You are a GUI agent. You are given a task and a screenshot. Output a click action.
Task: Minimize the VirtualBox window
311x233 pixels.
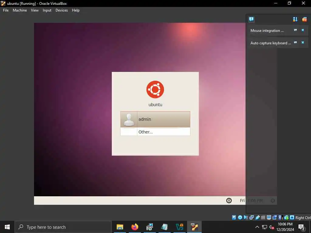275,3
